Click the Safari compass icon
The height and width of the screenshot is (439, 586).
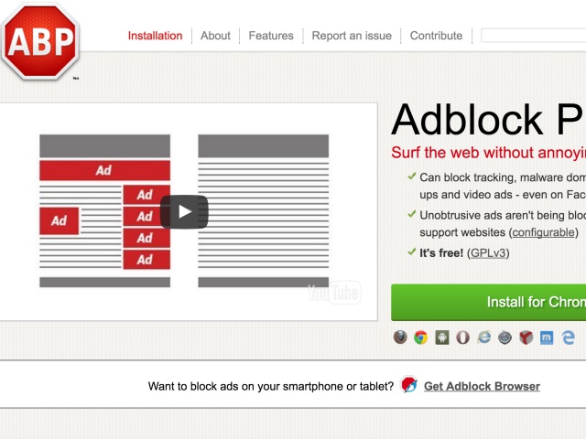[x=505, y=337]
